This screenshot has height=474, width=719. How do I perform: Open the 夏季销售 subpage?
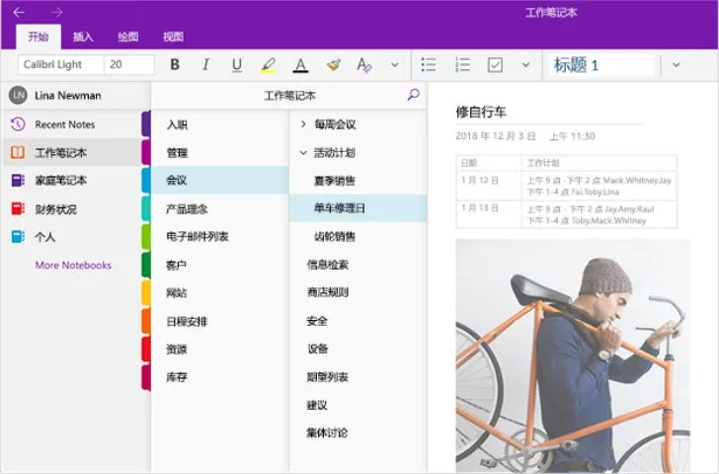pyautogui.click(x=359, y=181)
